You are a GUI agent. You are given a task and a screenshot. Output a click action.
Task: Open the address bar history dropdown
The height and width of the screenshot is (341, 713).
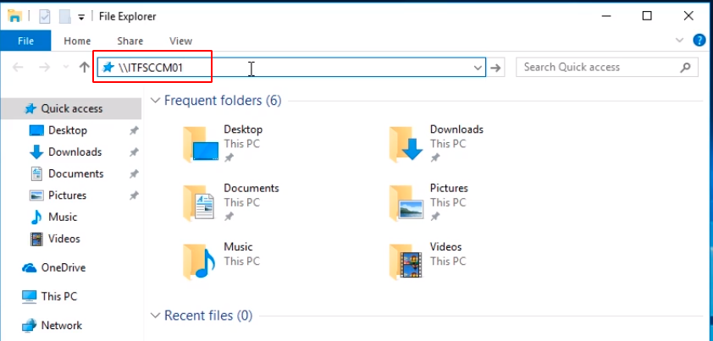tap(478, 68)
